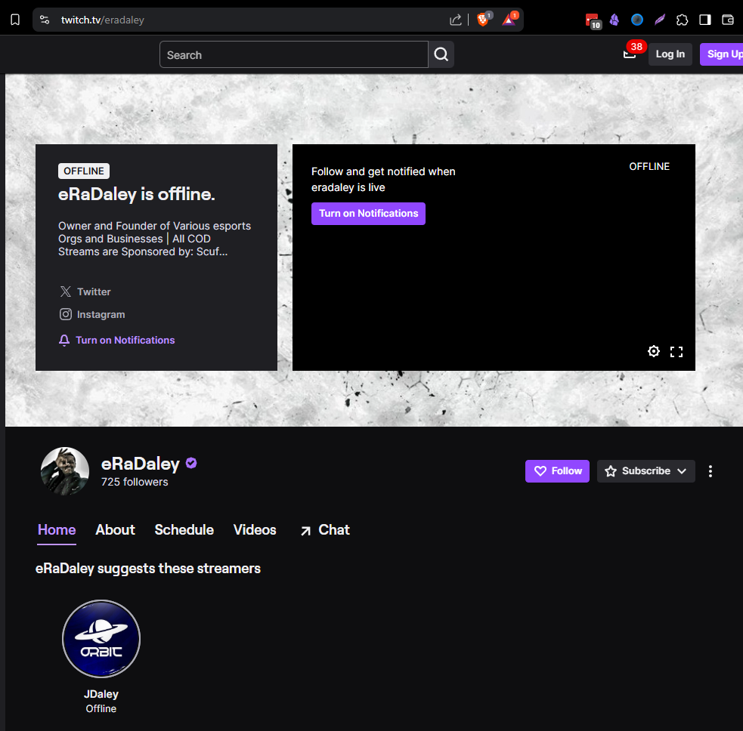Open the purple feather extension icon
The width and height of the screenshot is (743, 731).
660,20
